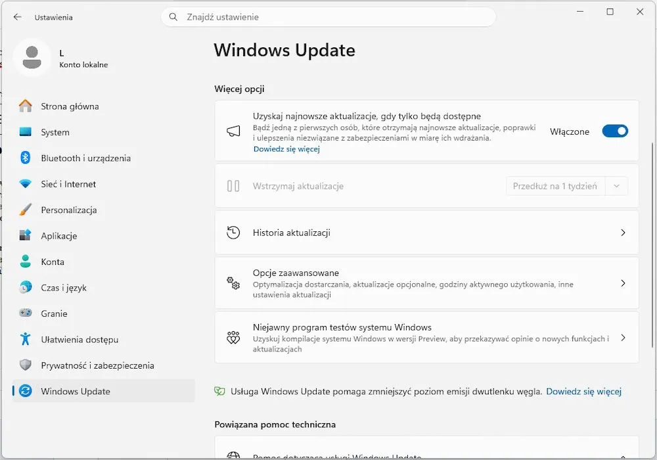
Task: Click the Prywatność i zabezpieczenia shield icon
Action: 25,365
